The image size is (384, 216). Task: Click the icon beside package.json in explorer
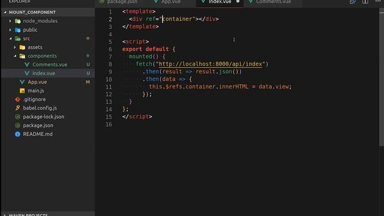tap(17, 125)
